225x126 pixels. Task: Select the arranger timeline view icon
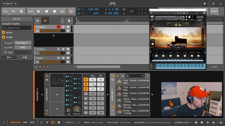(45, 21)
